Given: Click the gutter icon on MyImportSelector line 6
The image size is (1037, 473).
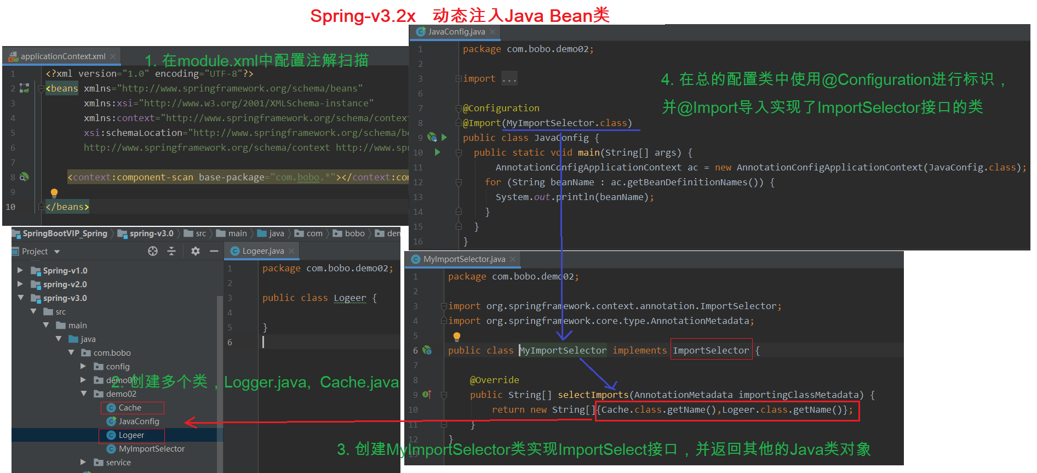Looking at the screenshot, I should click(427, 350).
